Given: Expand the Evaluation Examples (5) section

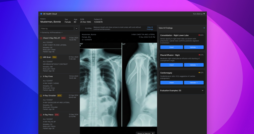Looking at the screenshot, I should 182,91.
